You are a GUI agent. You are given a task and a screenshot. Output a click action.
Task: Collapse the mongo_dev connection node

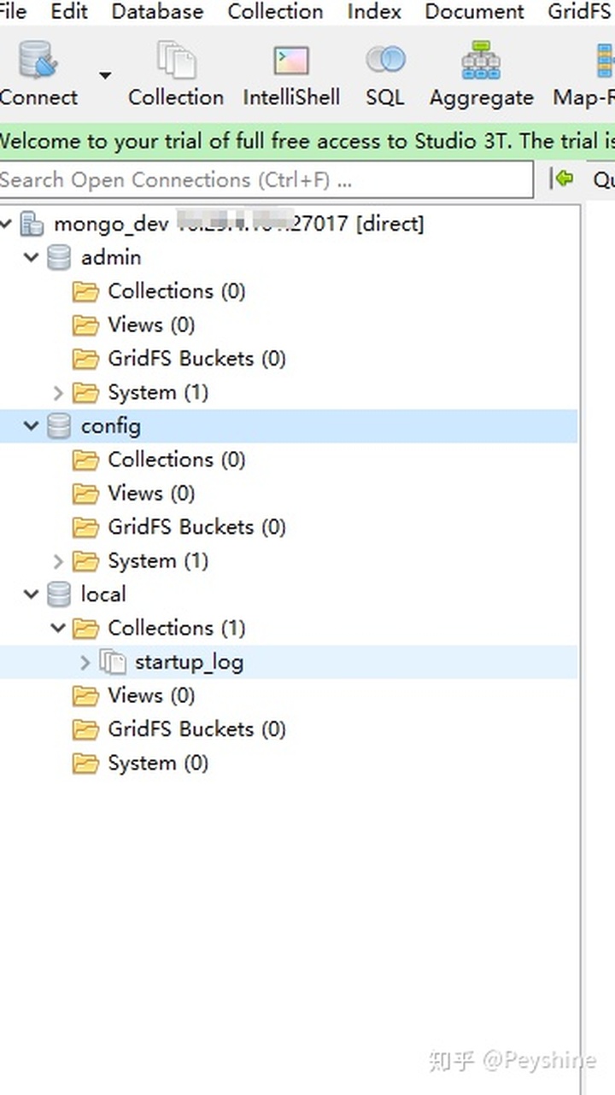(7, 224)
